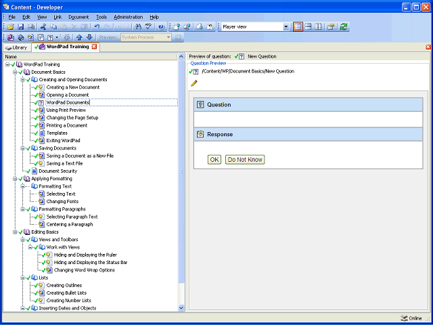Select Changing Word Wrap Options topic
433x325 pixels.
click(x=84, y=270)
